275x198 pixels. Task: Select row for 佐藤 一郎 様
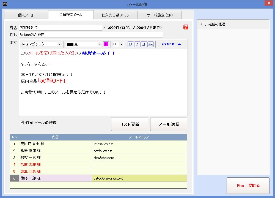pyautogui.click(x=55, y=178)
